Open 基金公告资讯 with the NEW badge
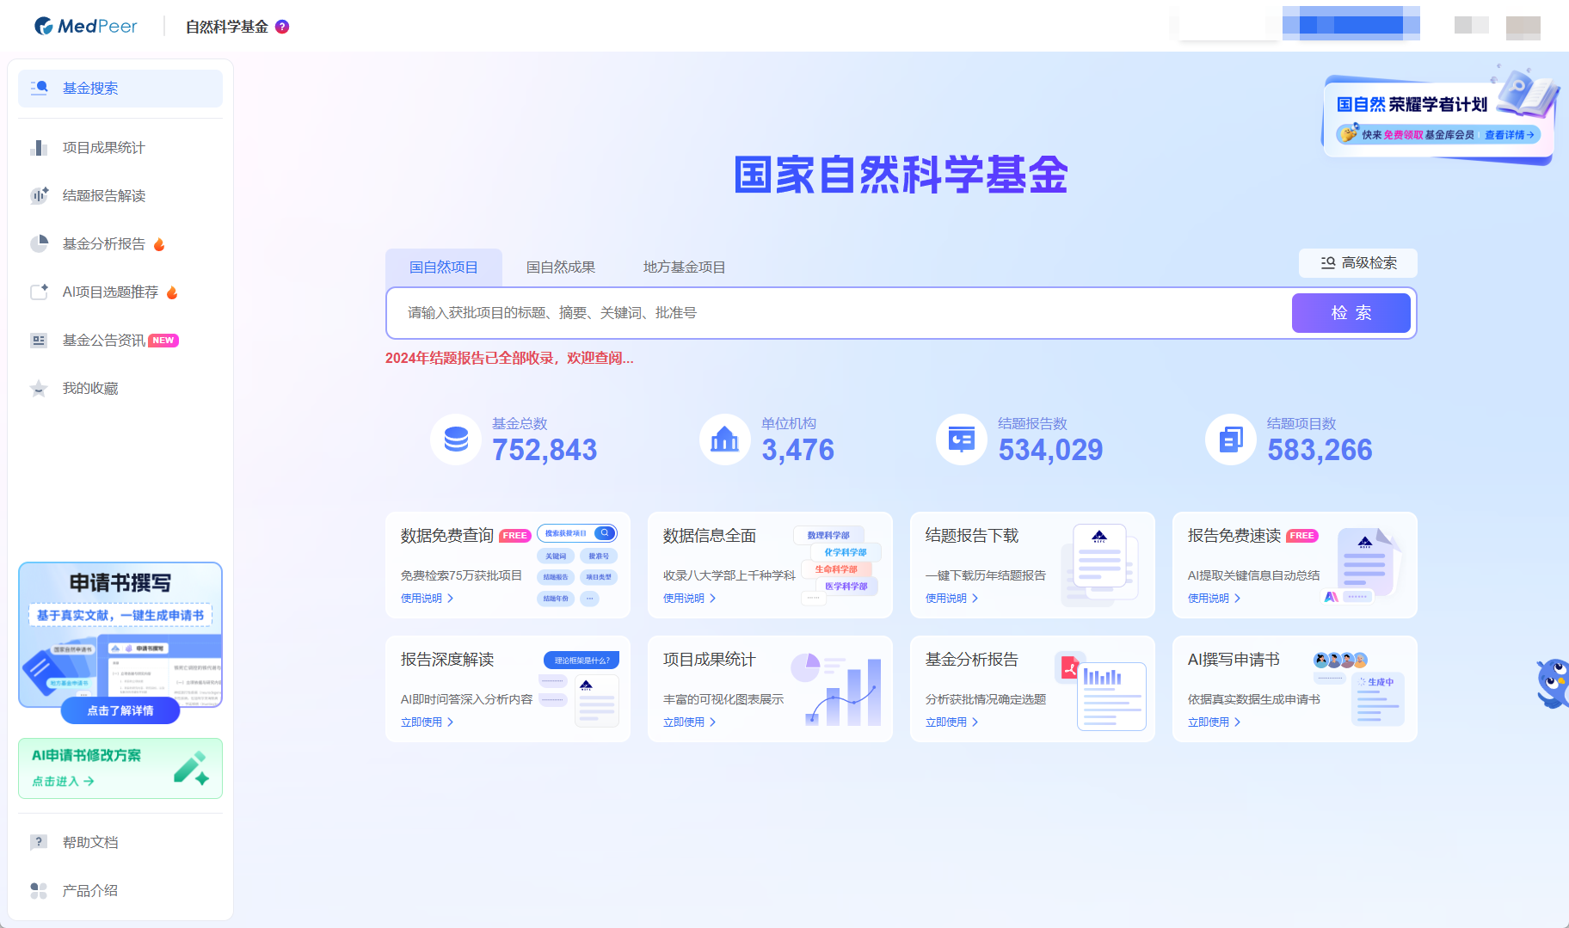This screenshot has width=1569, height=928. [104, 341]
